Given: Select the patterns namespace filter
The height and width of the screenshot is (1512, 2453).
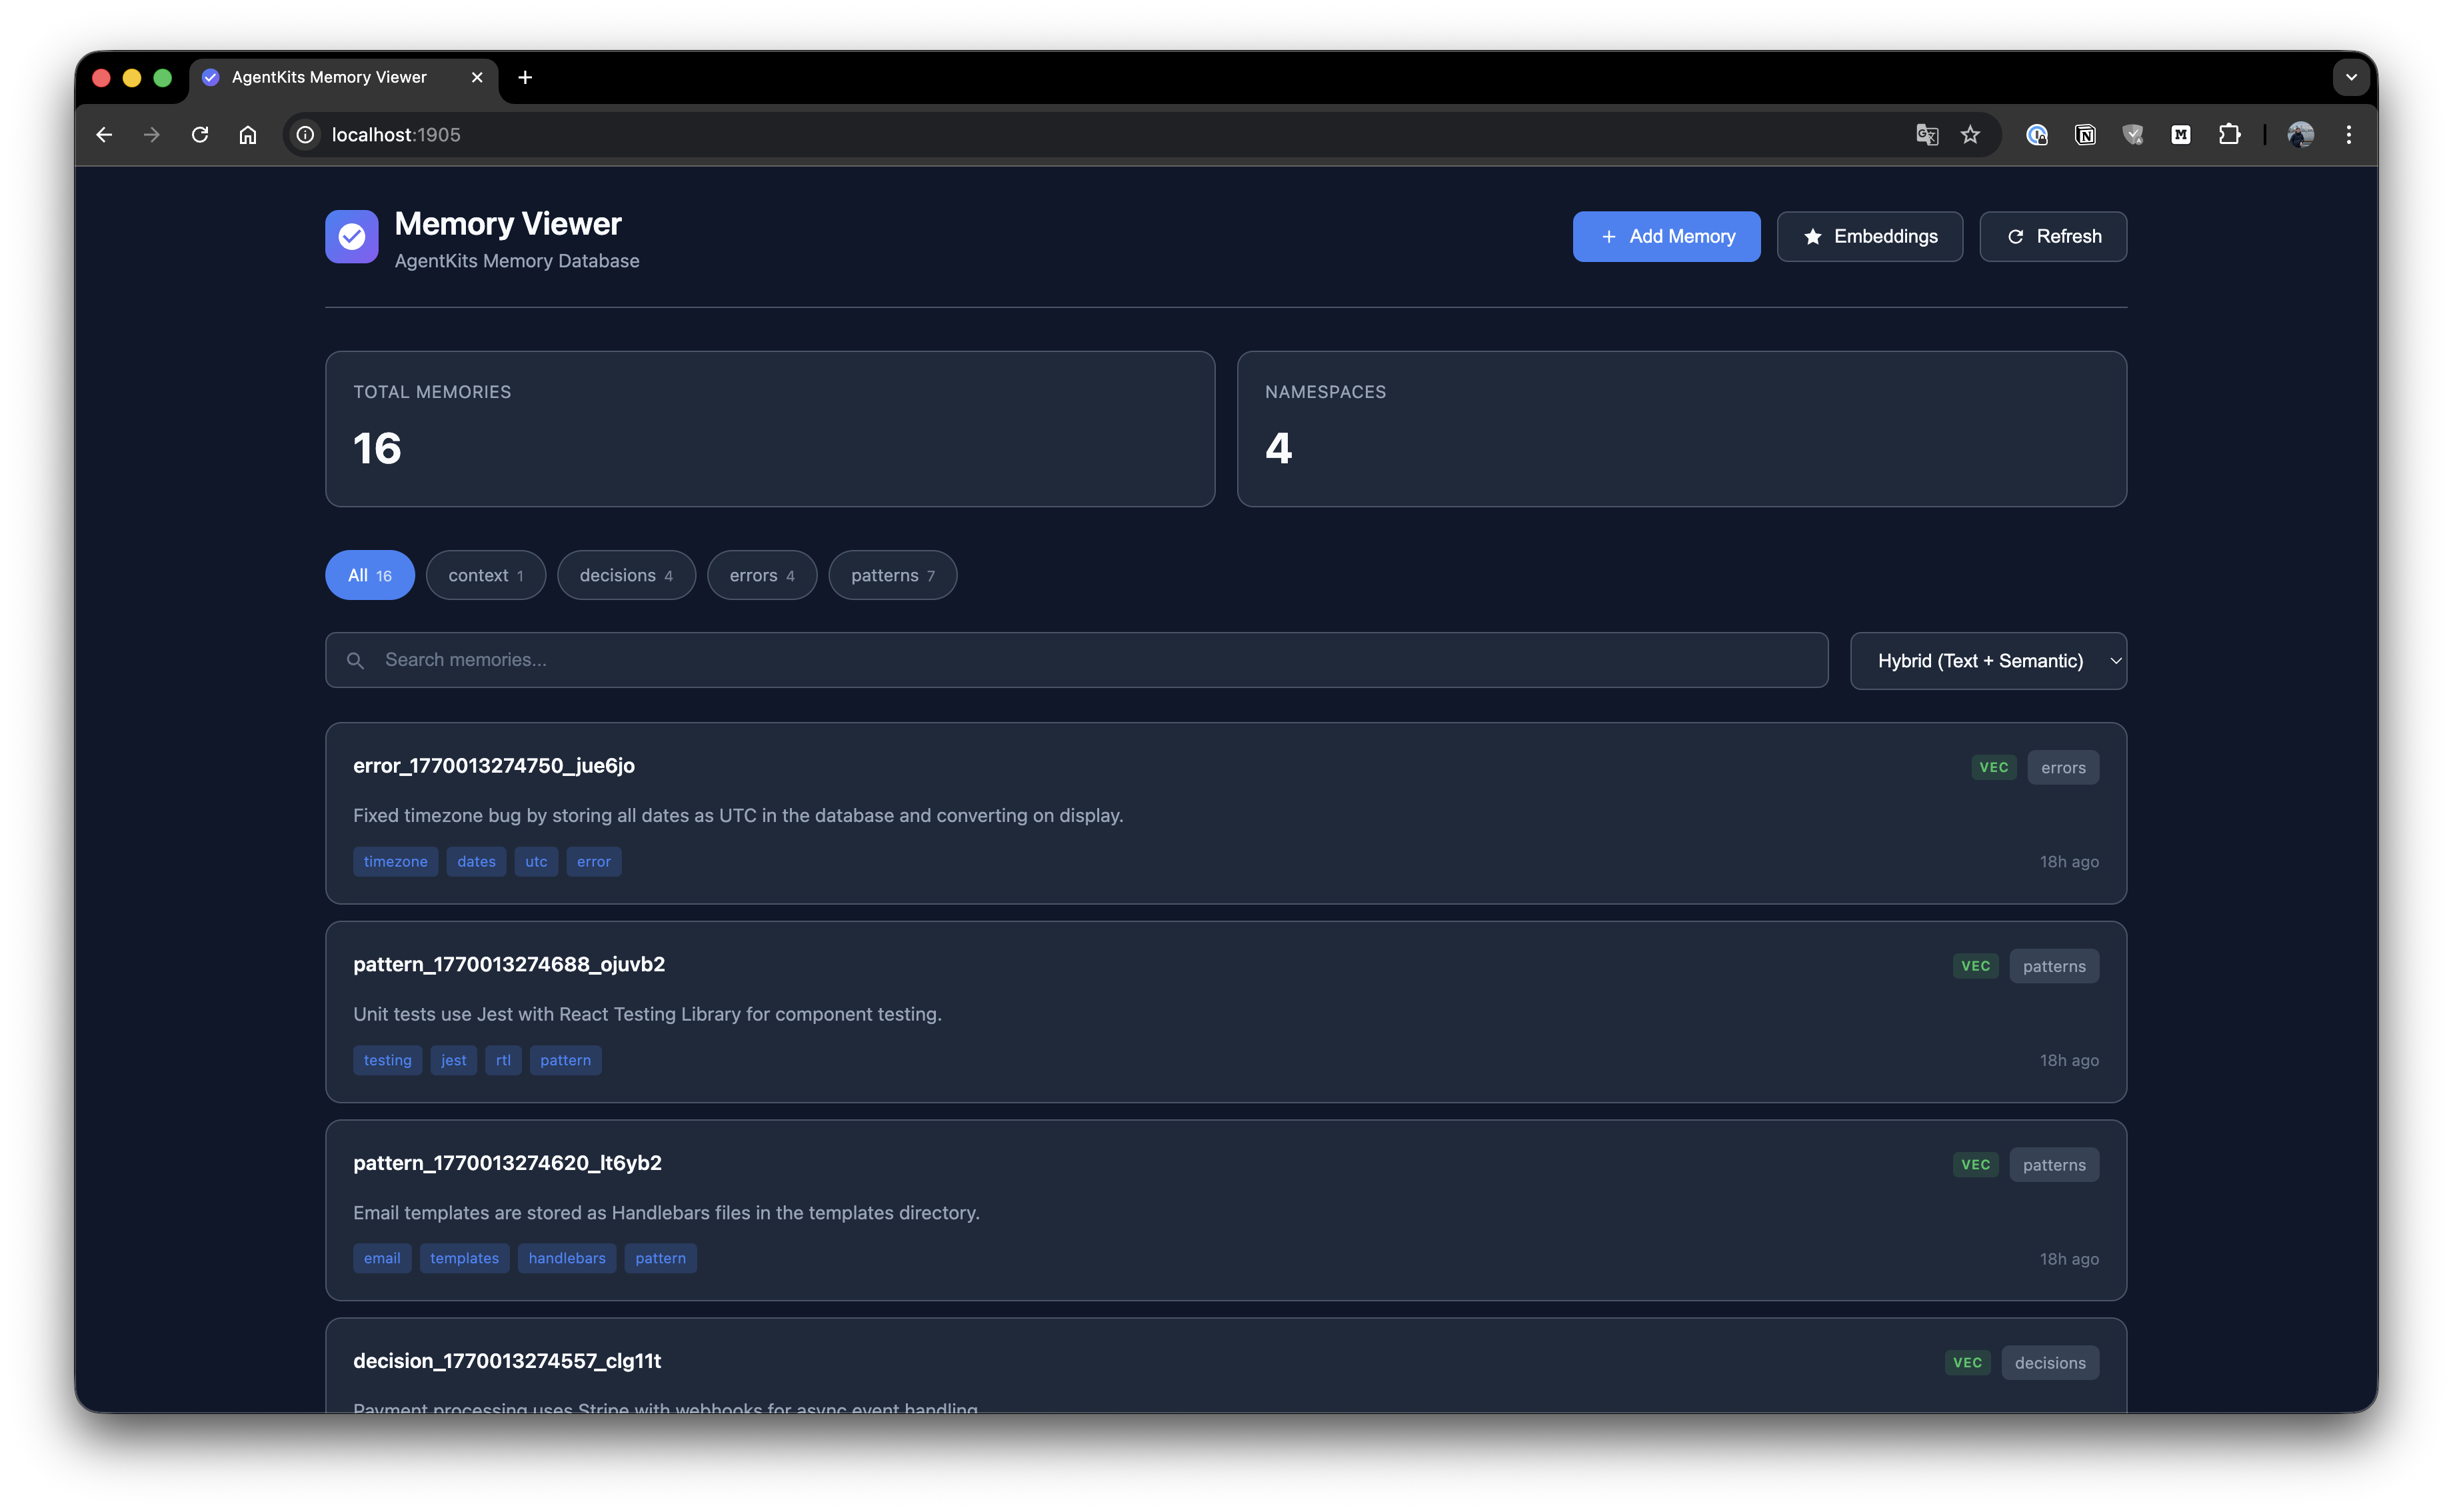Looking at the screenshot, I should (x=892, y=575).
